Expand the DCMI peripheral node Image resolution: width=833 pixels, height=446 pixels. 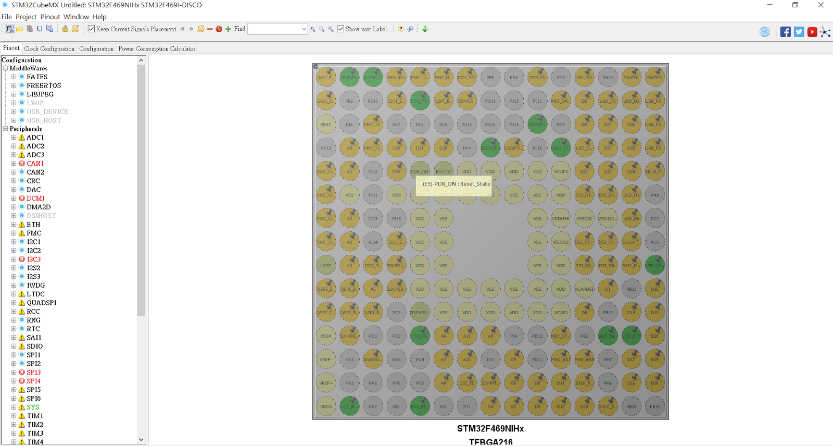pyautogui.click(x=14, y=199)
